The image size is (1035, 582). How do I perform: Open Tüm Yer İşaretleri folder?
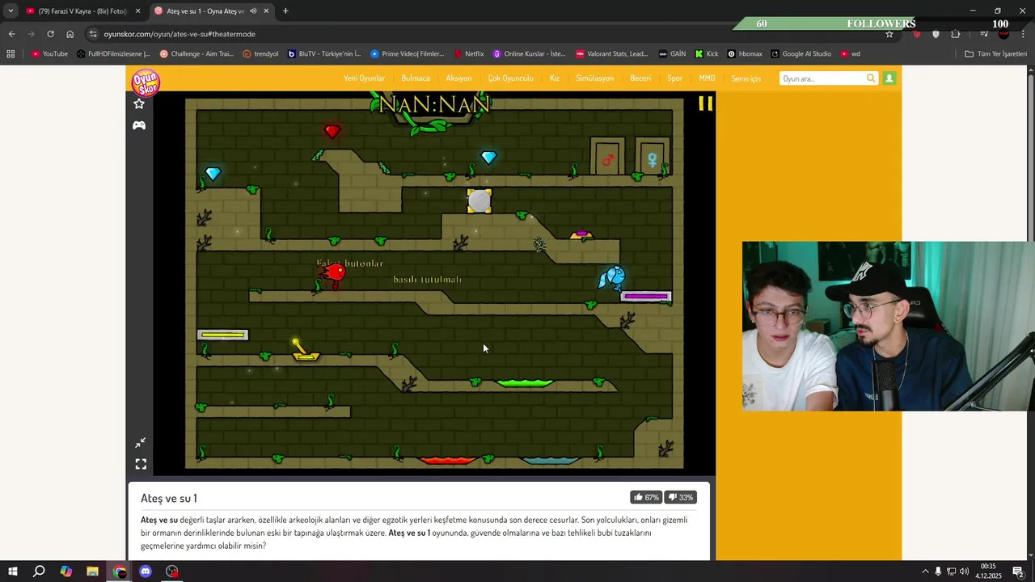[995, 54]
